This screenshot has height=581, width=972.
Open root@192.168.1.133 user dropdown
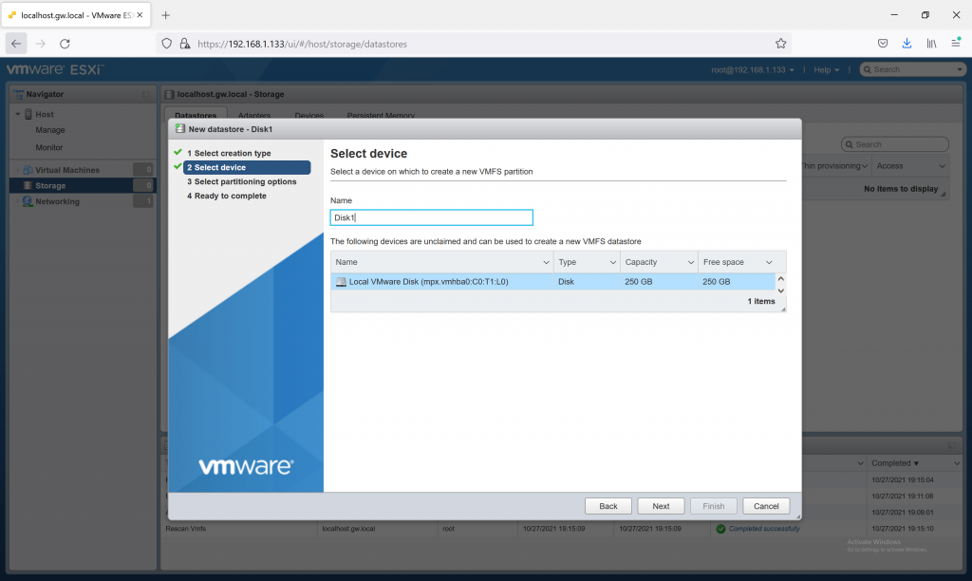[752, 69]
